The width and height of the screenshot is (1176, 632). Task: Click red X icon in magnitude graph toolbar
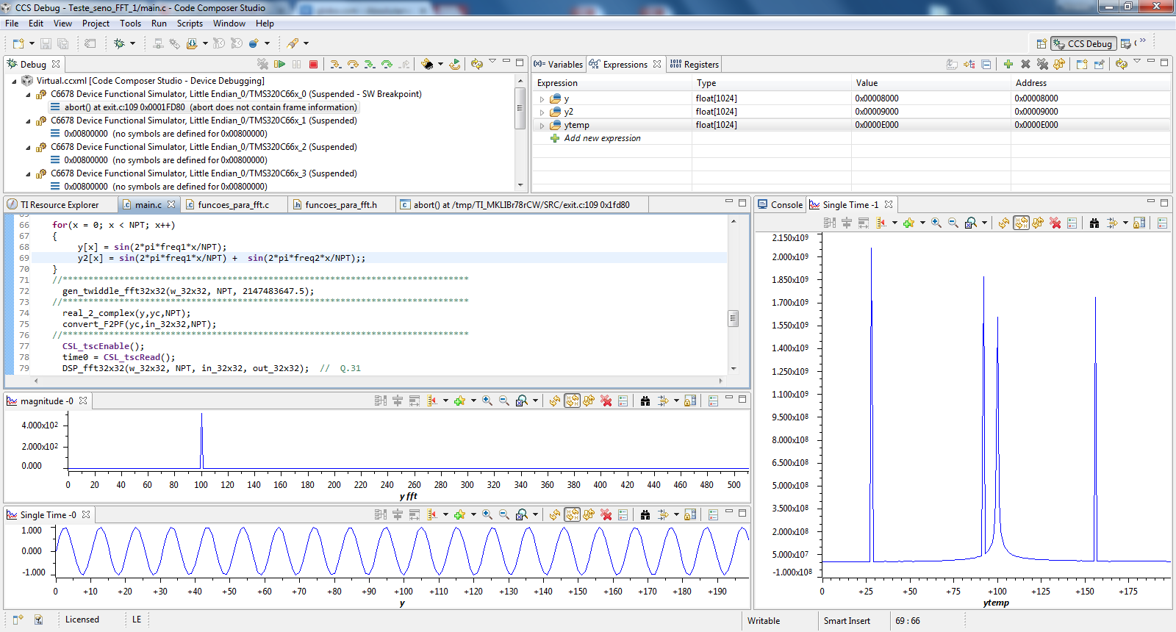point(606,401)
